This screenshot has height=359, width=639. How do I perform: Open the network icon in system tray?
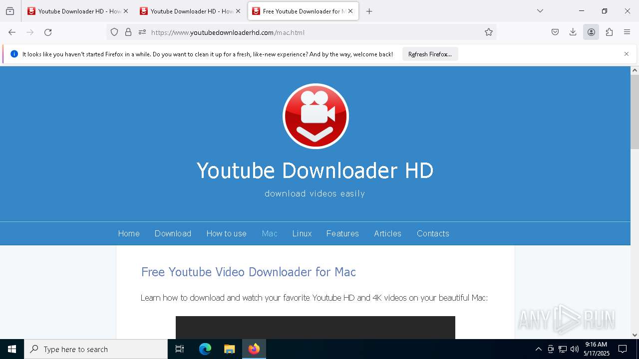563,349
